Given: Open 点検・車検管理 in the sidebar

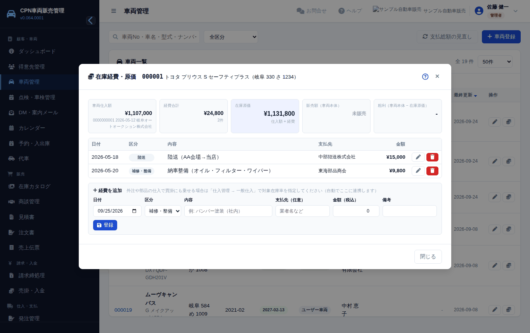Looking at the screenshot, I should pyautogui.click(x=50, y=97).
